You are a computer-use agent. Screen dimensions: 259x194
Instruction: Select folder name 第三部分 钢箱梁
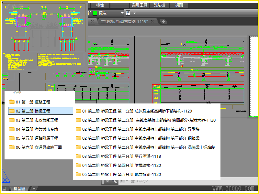pyautogui.click(x=141, y=138)
